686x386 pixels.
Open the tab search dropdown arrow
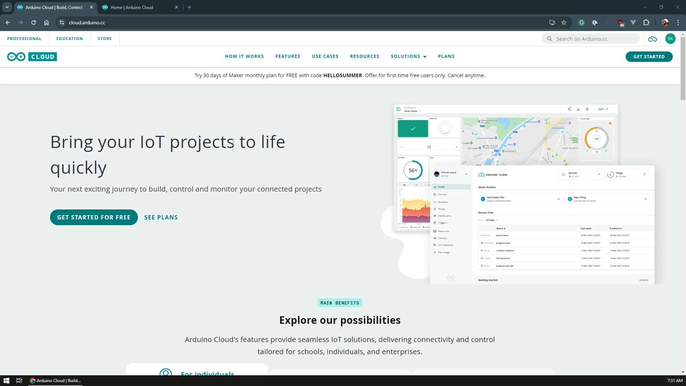7,7
